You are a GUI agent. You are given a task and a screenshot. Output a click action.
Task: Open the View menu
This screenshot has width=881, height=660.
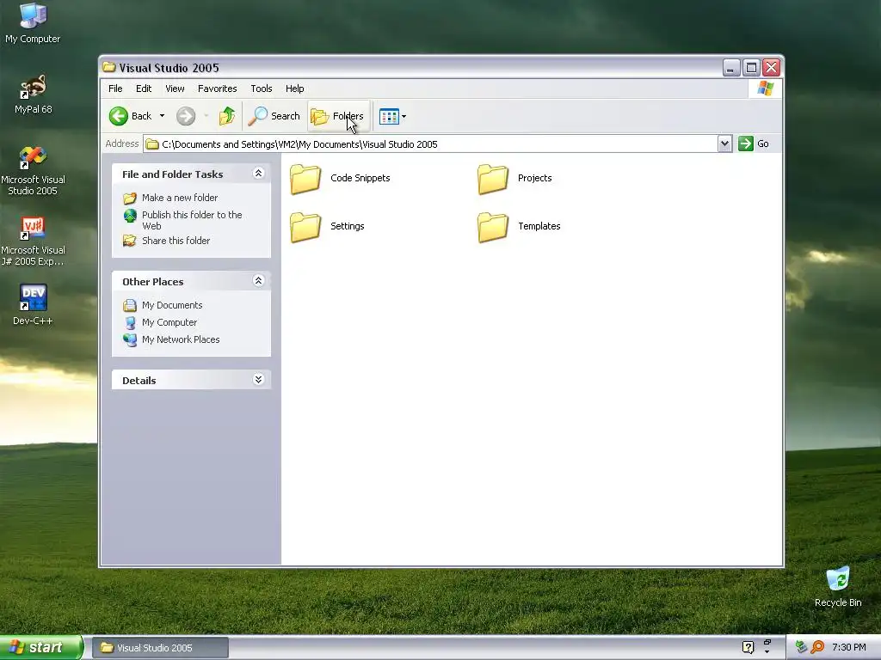click(x=175, y=89)
